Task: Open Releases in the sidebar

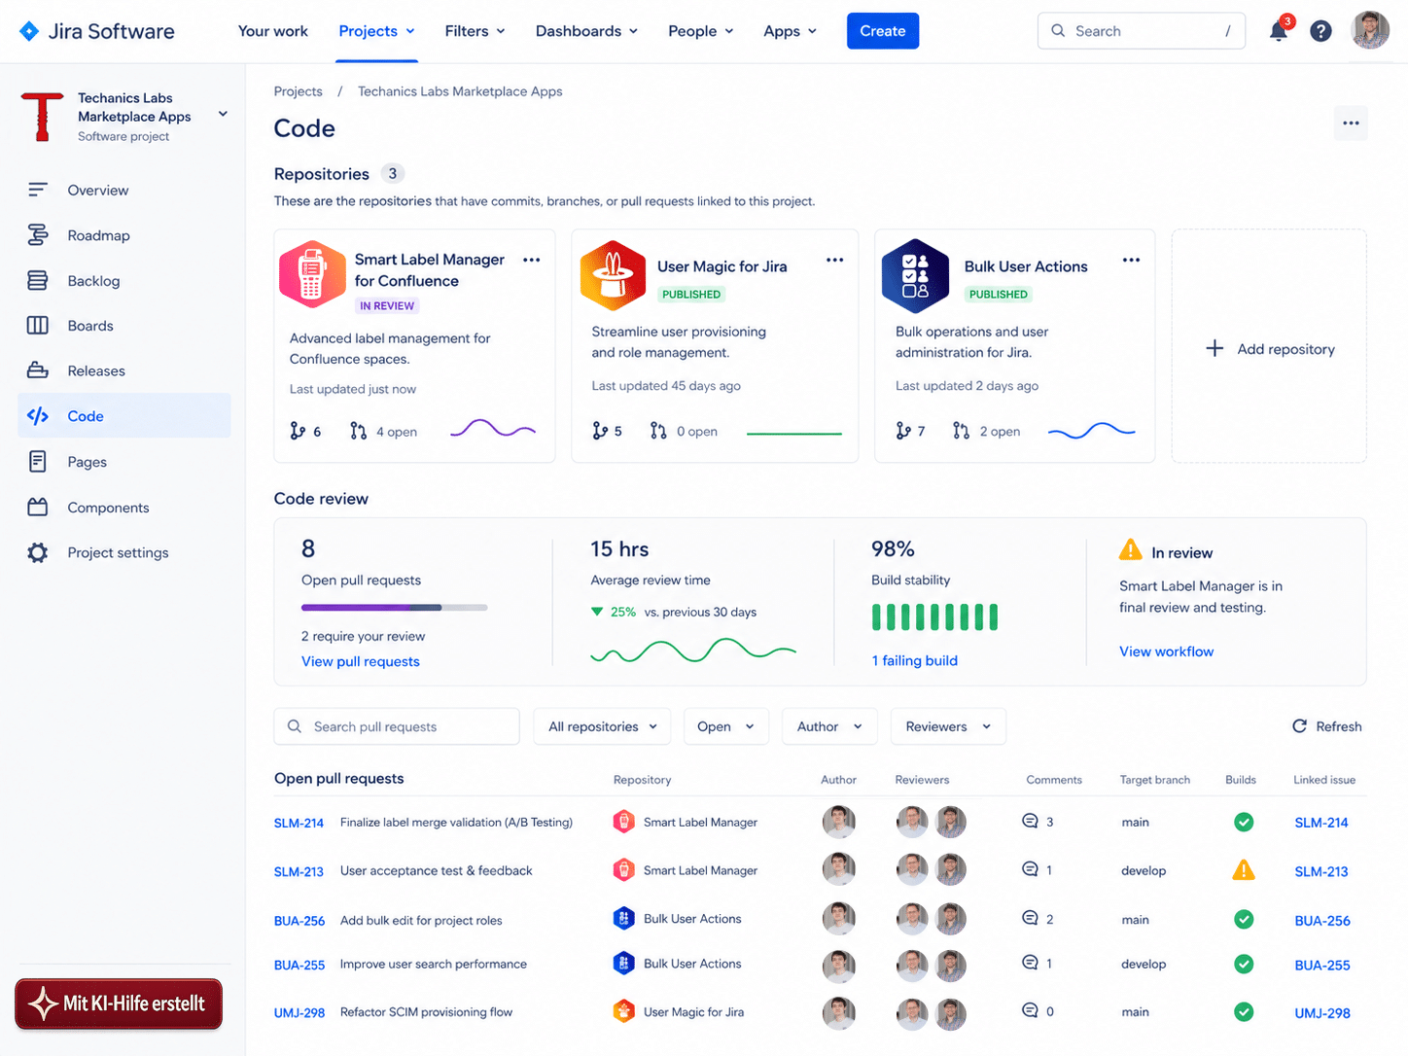Action: coord(124,370)
